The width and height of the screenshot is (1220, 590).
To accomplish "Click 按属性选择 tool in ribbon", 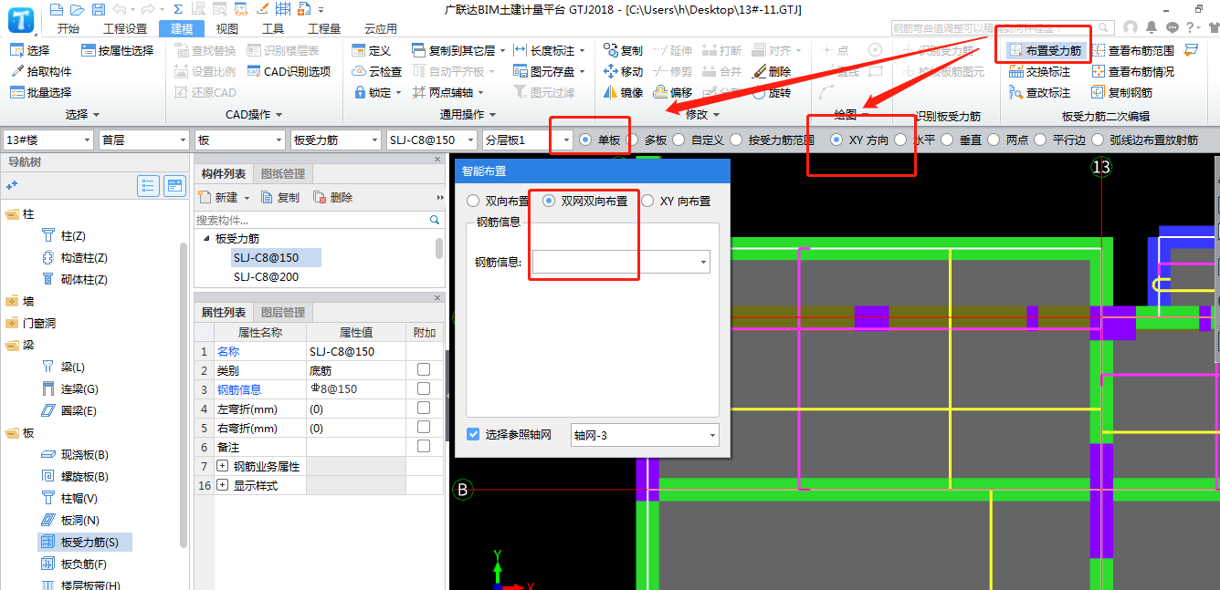I will (118, 50).
